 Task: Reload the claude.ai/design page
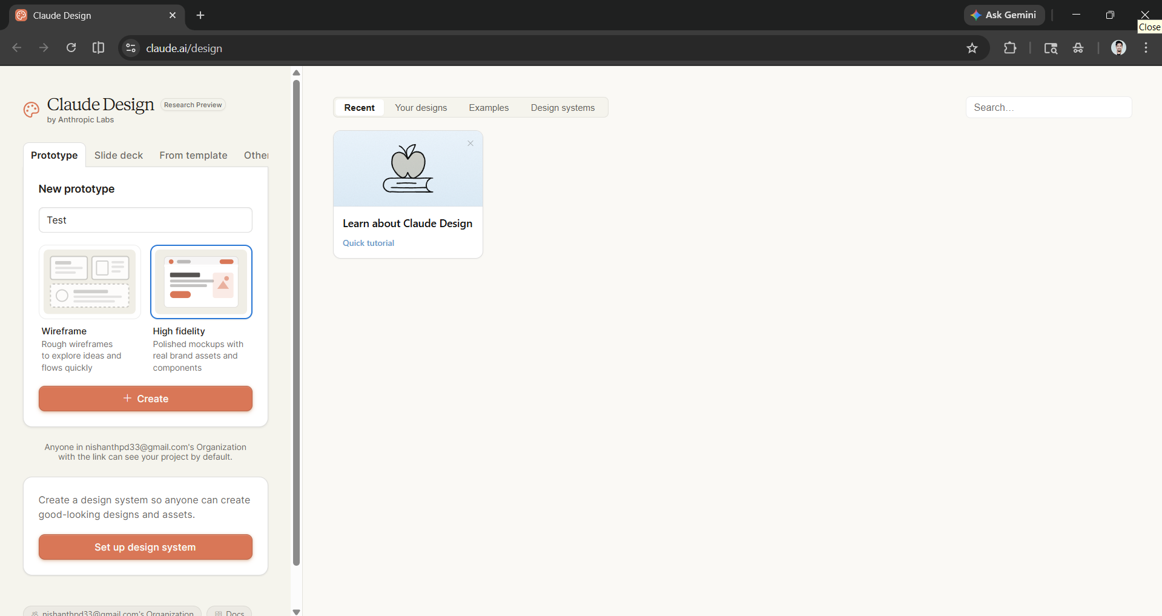coord(71,48)
